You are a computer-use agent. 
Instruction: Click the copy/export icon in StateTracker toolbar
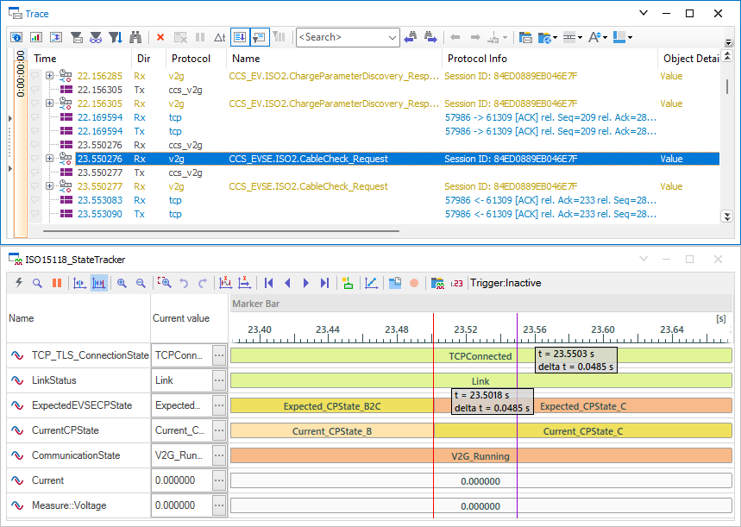tap(395, 283)
